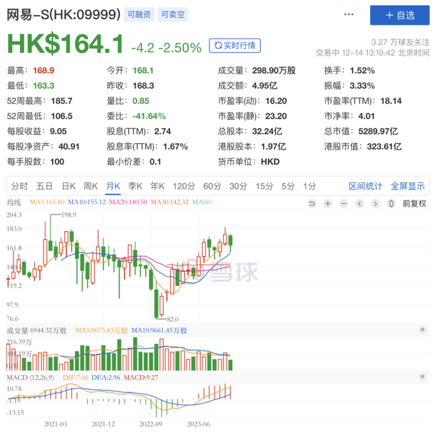This screenshot has height=435, width=438.
Task: Switch to 120分 chart tab
Action: [x=183, y=186]
